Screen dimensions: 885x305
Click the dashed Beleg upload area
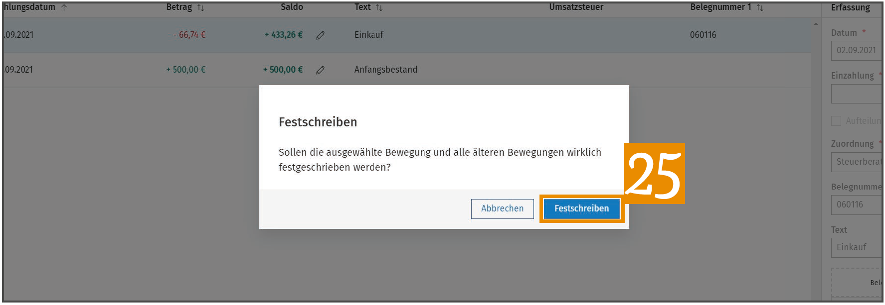point(857,283)
